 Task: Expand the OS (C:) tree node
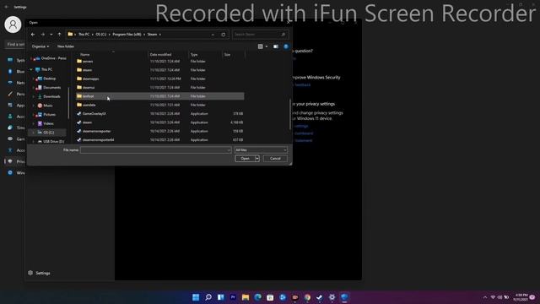pyautogui.click(x=34, y=133)
